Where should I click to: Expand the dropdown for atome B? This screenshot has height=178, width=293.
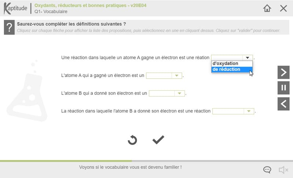179,93
